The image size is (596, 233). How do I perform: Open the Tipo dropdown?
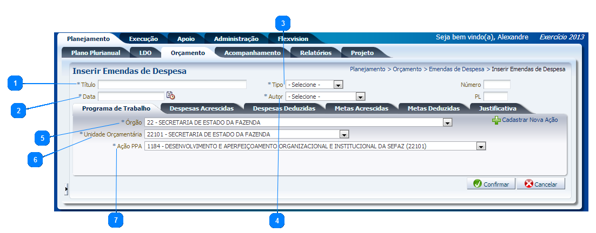point(338,85)
